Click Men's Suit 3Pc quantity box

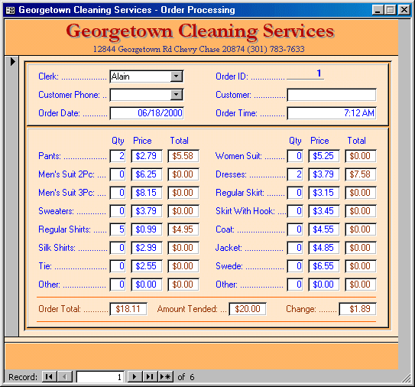pyautogui.click(x=118, y=193)
